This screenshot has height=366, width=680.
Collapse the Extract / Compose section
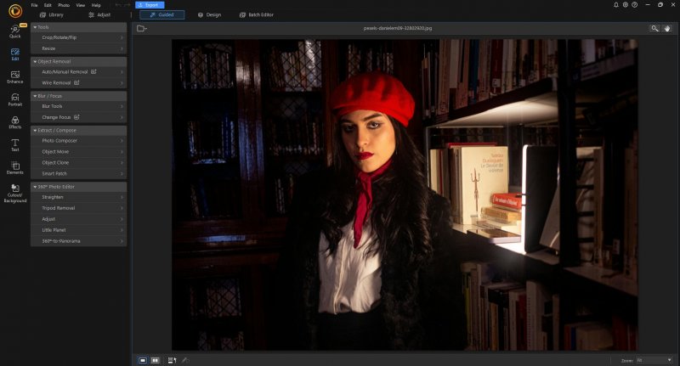click(x=78, y=130)
